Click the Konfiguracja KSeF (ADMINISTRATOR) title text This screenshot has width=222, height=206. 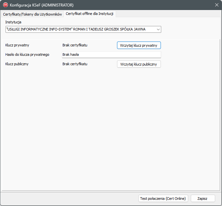point(42,5)
